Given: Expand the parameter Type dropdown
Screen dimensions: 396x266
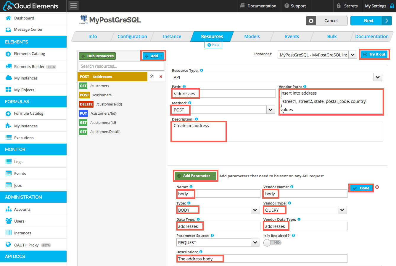Looking at the screenshot, I should click(255, 210).
